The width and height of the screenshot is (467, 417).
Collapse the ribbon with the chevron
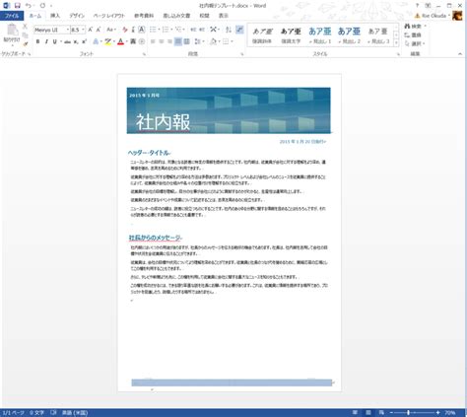tap(460, 54)
